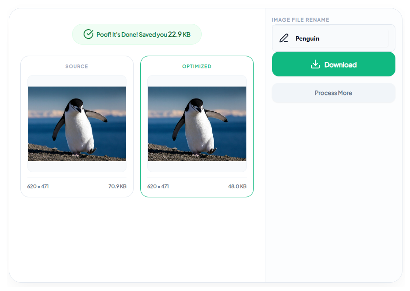This screenshot has height=291, width=410.
Task: Click blank area below the optimized thumbnail image
Action: point(197,166)
